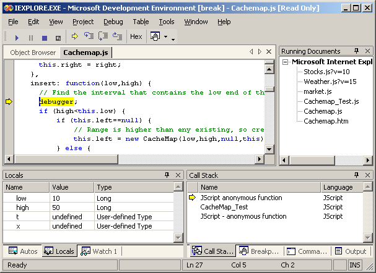This screenshot has height=273, width=376.
Task: Open the File menu
Action: click(x=13, y=22)
